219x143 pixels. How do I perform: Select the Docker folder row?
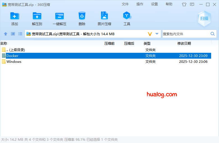click(x=106, y=56)
